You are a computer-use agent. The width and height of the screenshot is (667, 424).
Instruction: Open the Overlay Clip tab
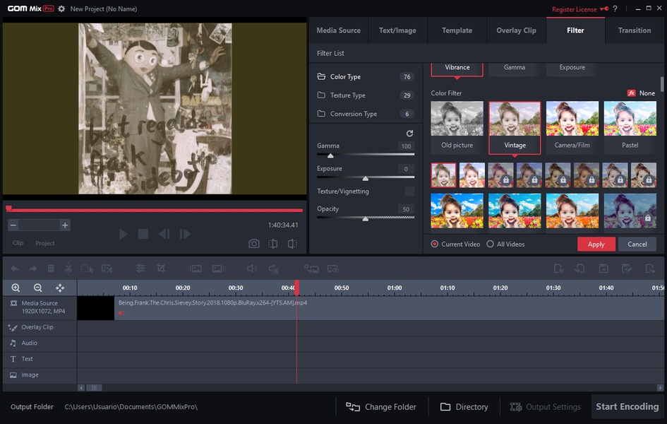click(516, 30)
